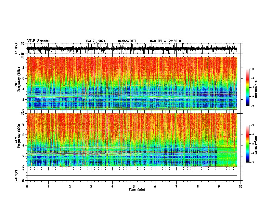Click the ch.2 "Frequency (kHz)" axis label
Image resolution: width=271 pixels, height=209 pixels.
point(18,136)
